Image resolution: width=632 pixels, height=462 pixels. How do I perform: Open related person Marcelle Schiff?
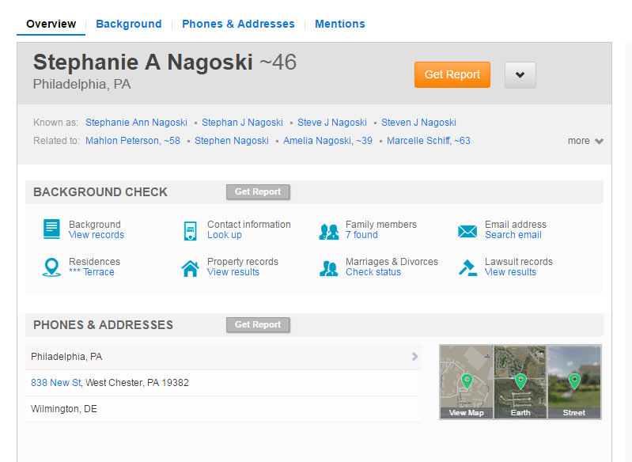click(x=429, y=141)
